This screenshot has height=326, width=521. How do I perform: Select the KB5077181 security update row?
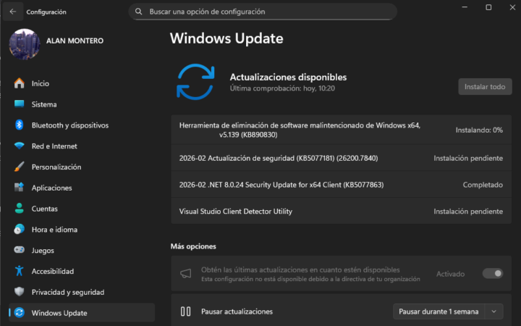(x=342, y=158)
